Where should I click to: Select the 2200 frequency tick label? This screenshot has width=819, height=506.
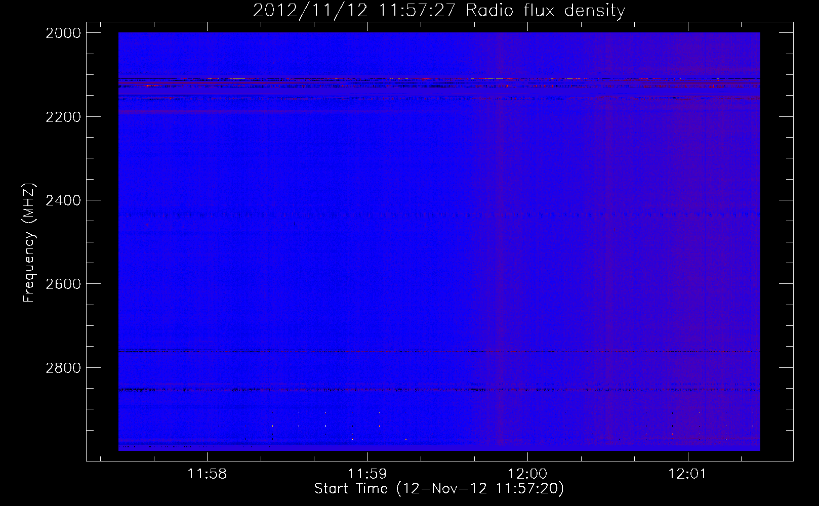(x=63, y=117)
